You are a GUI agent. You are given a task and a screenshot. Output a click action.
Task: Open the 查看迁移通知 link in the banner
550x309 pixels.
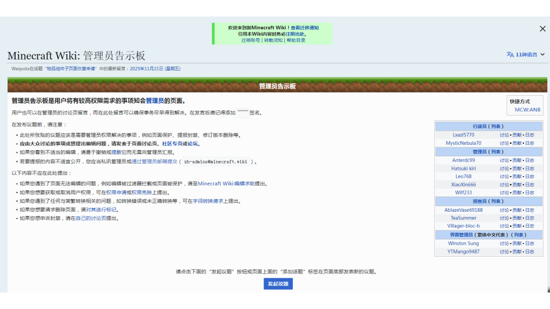pos(304,28)
